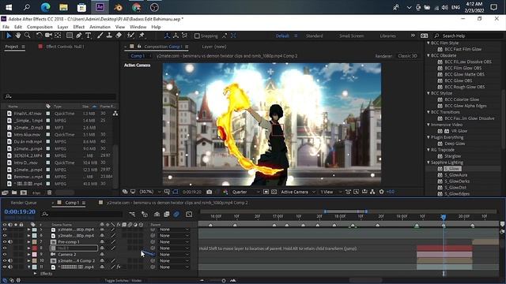The height and width of the screenshot is (284, 506).
Task: Open the viewer magnification dropdown
Action: (149, 192)
